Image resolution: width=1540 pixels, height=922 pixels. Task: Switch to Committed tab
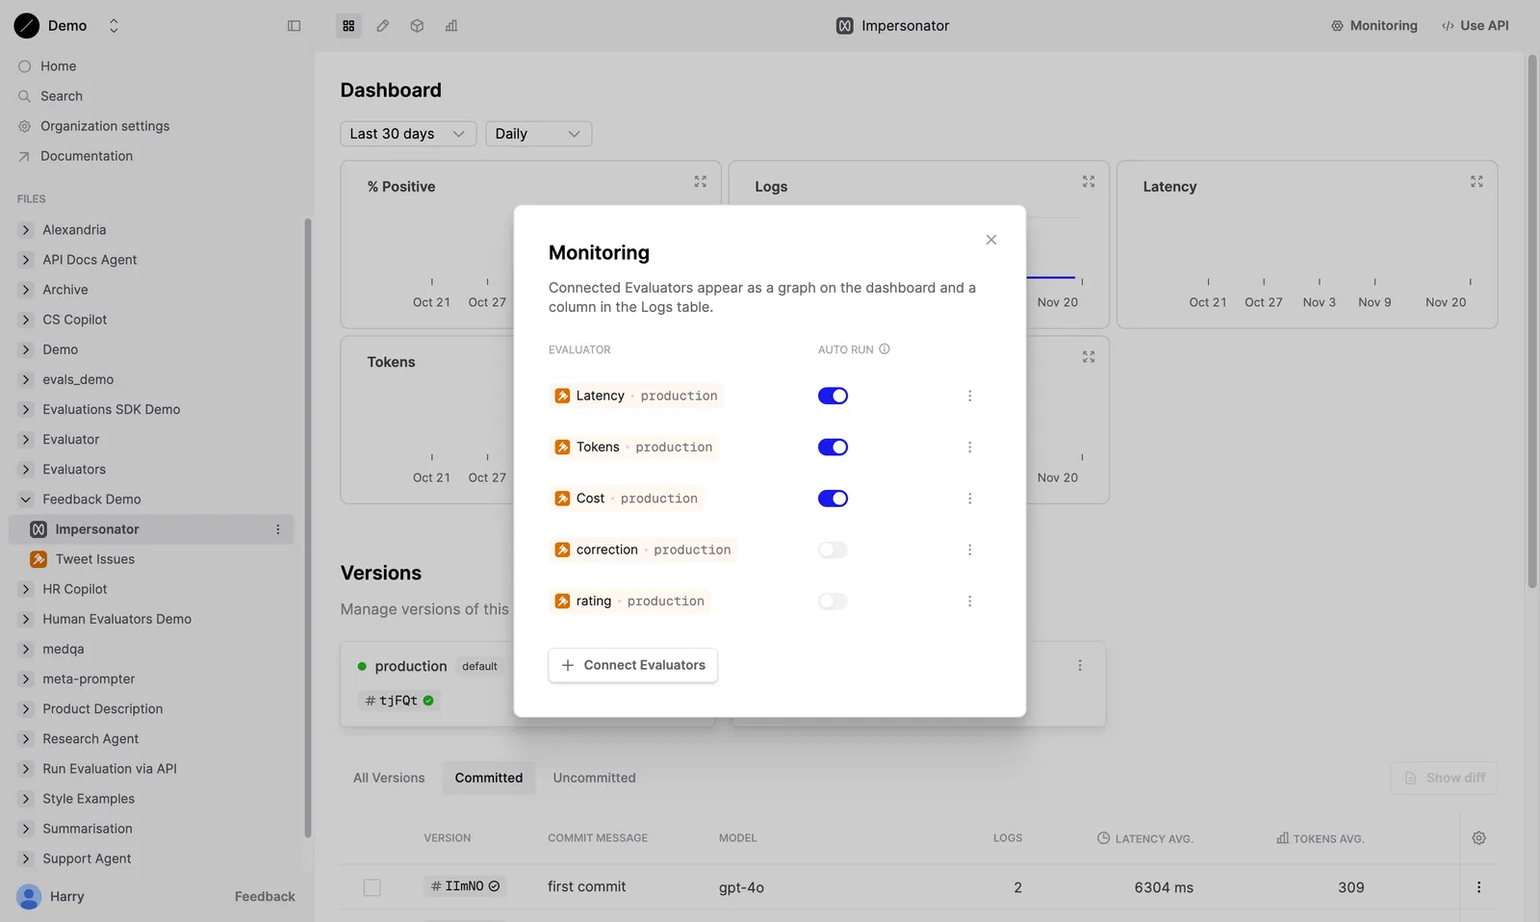click(x=489, y=778)
